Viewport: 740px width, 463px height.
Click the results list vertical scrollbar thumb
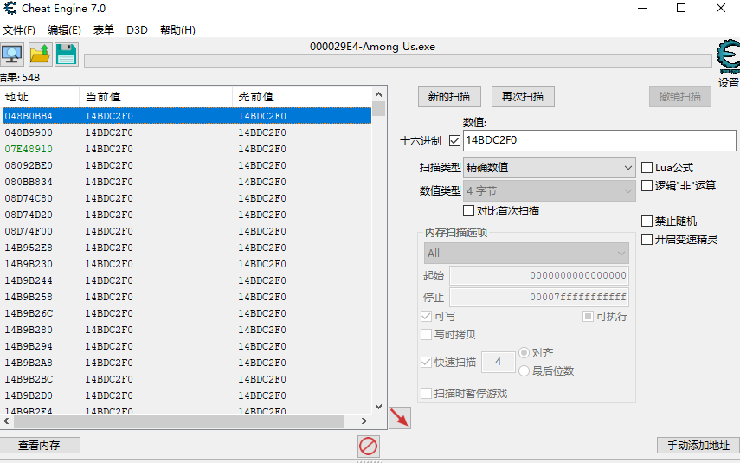click(x=378, y=109)
